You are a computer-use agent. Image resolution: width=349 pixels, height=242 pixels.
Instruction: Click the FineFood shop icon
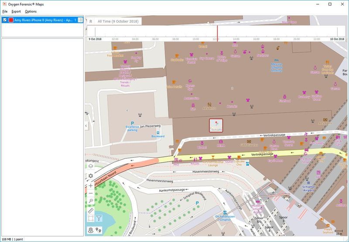[x=285, y=96]
